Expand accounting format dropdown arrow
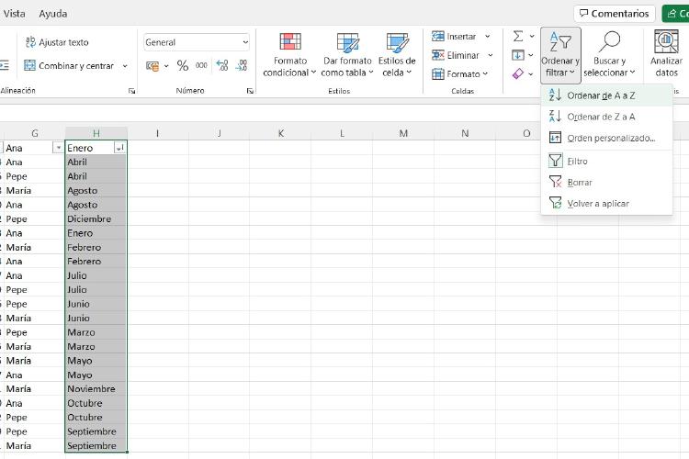Screen dimensions: 689x459 point(166,66)
